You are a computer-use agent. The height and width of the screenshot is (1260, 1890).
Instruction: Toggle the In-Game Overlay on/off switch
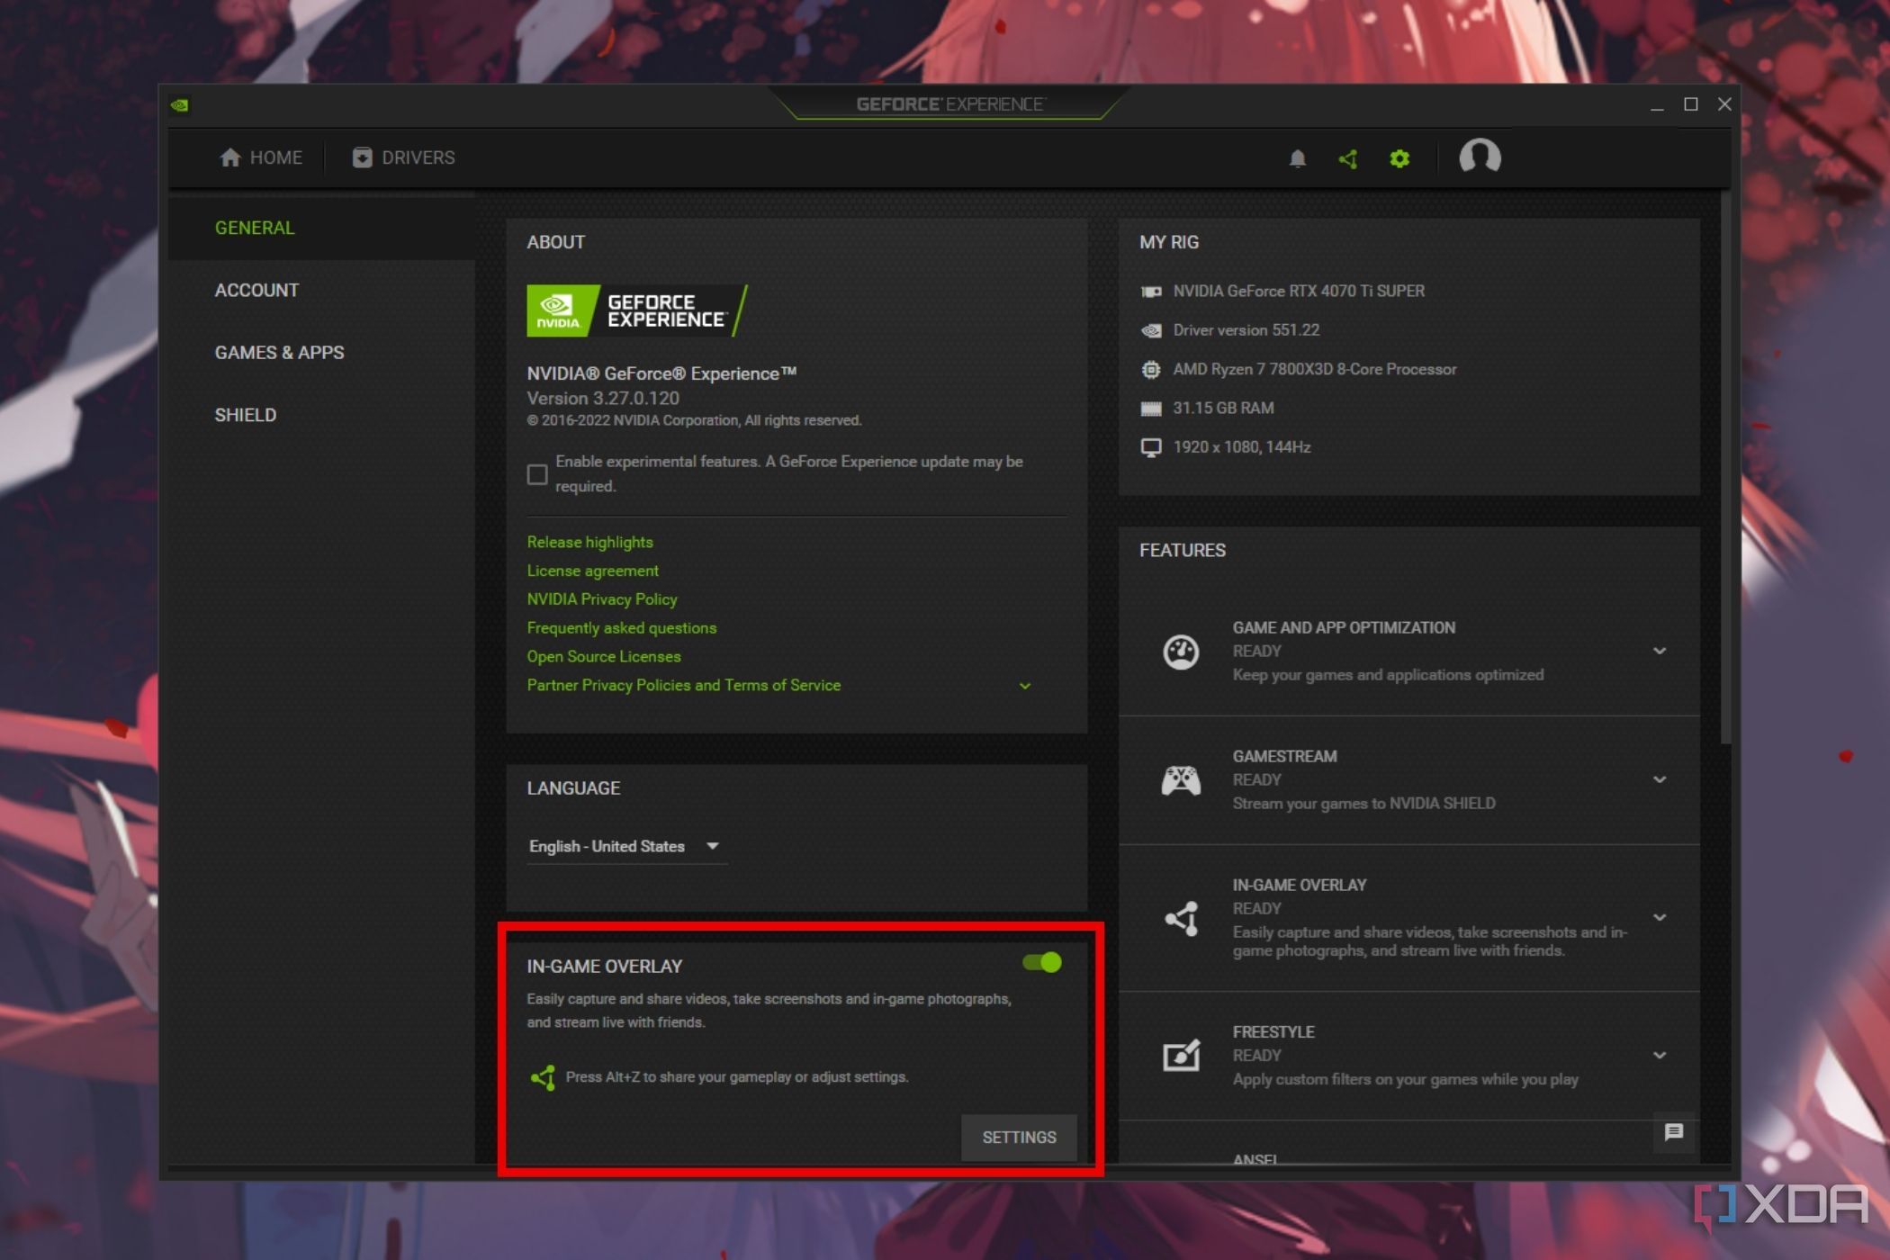[x=1042, y=962]
